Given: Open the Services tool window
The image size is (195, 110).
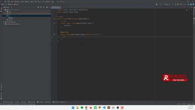Looking at the screenshot, I should point(55,102).
